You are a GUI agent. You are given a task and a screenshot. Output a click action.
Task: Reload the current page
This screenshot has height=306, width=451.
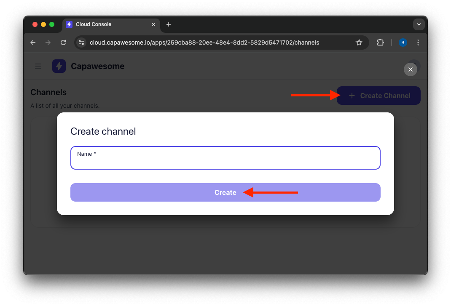click(63, 43)
